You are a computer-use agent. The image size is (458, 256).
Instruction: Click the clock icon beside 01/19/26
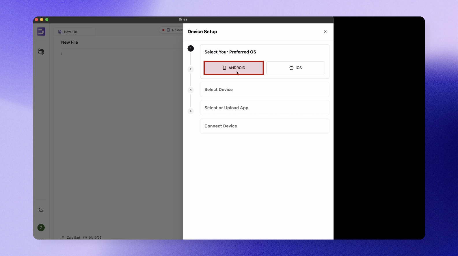pos(85,238)
